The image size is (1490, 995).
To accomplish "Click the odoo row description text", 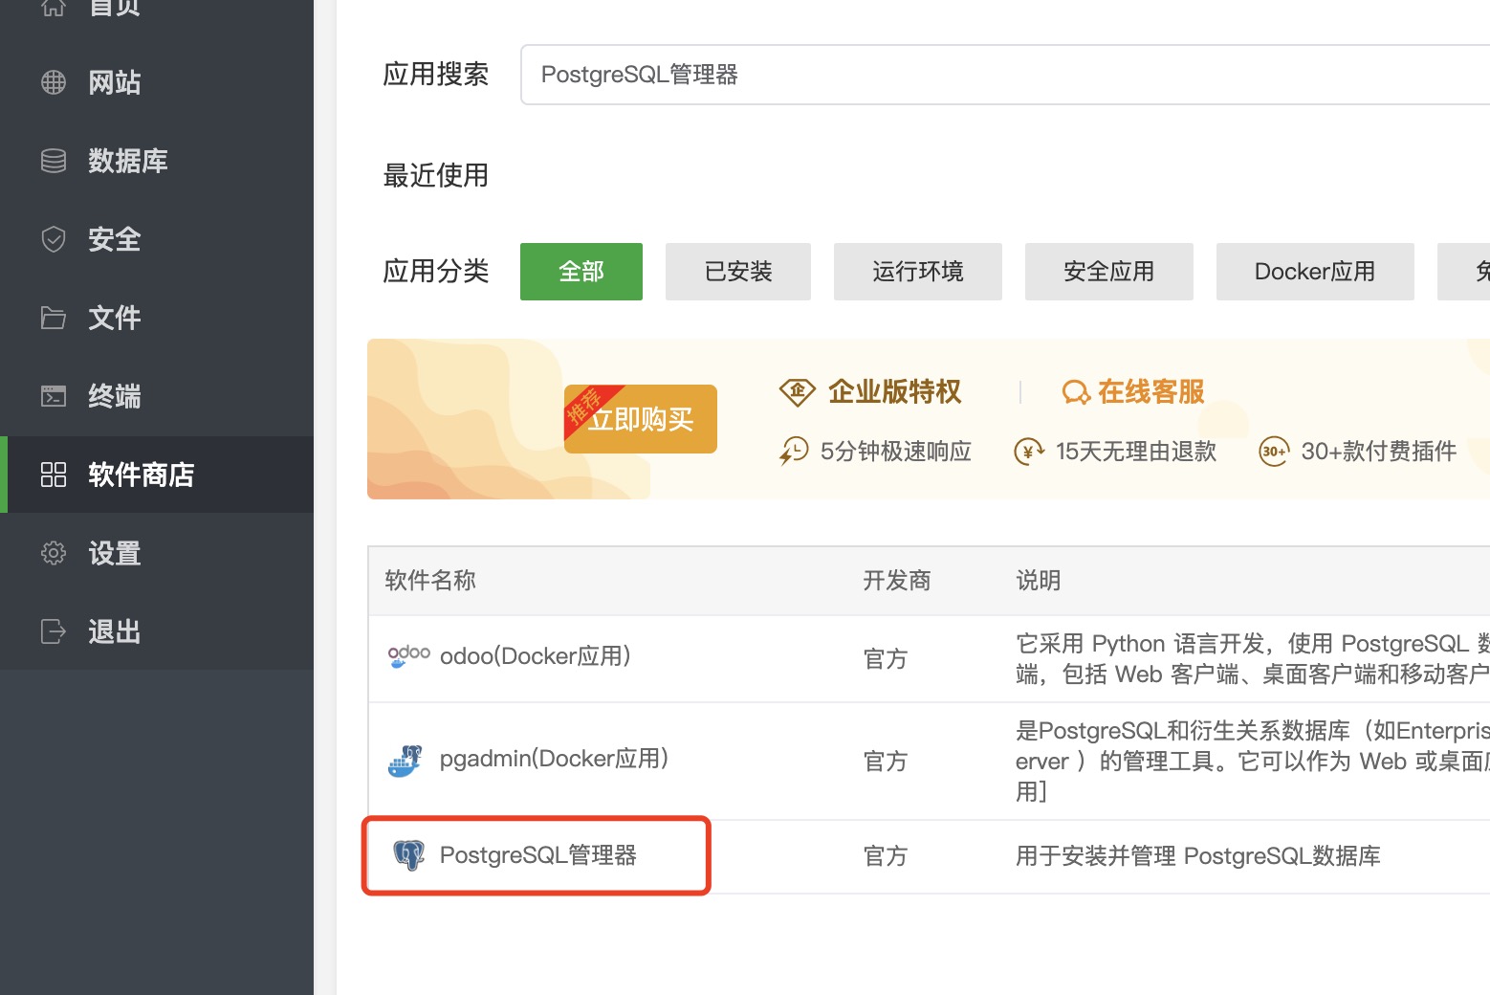I will (x=1253, y=659).
